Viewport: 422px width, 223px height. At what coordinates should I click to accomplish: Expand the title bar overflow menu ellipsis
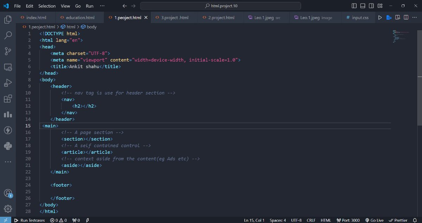(102, 6)
